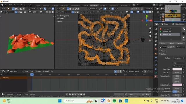Open Global orientation dropdown in Top Orthographic viewport

click(92, 9)
